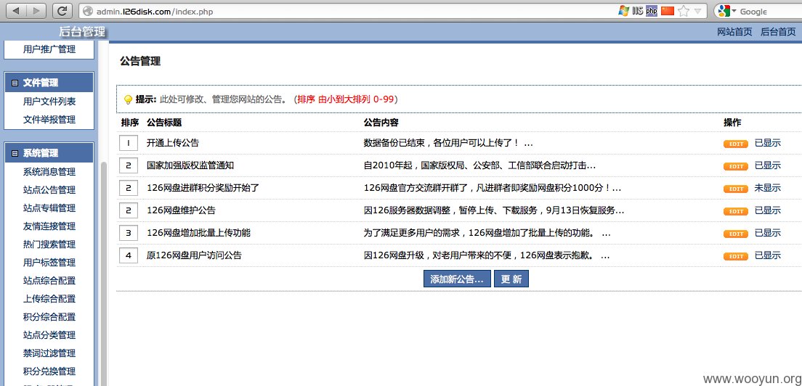Click the 公告管理 page heading
Screen dimensions: 802x386
(140, 61)
